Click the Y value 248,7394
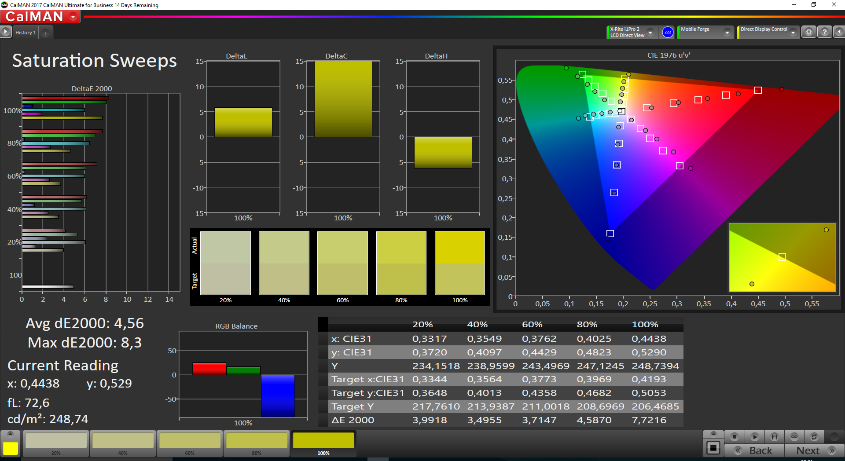Screen dimensions: 845x461 point(655,366)
